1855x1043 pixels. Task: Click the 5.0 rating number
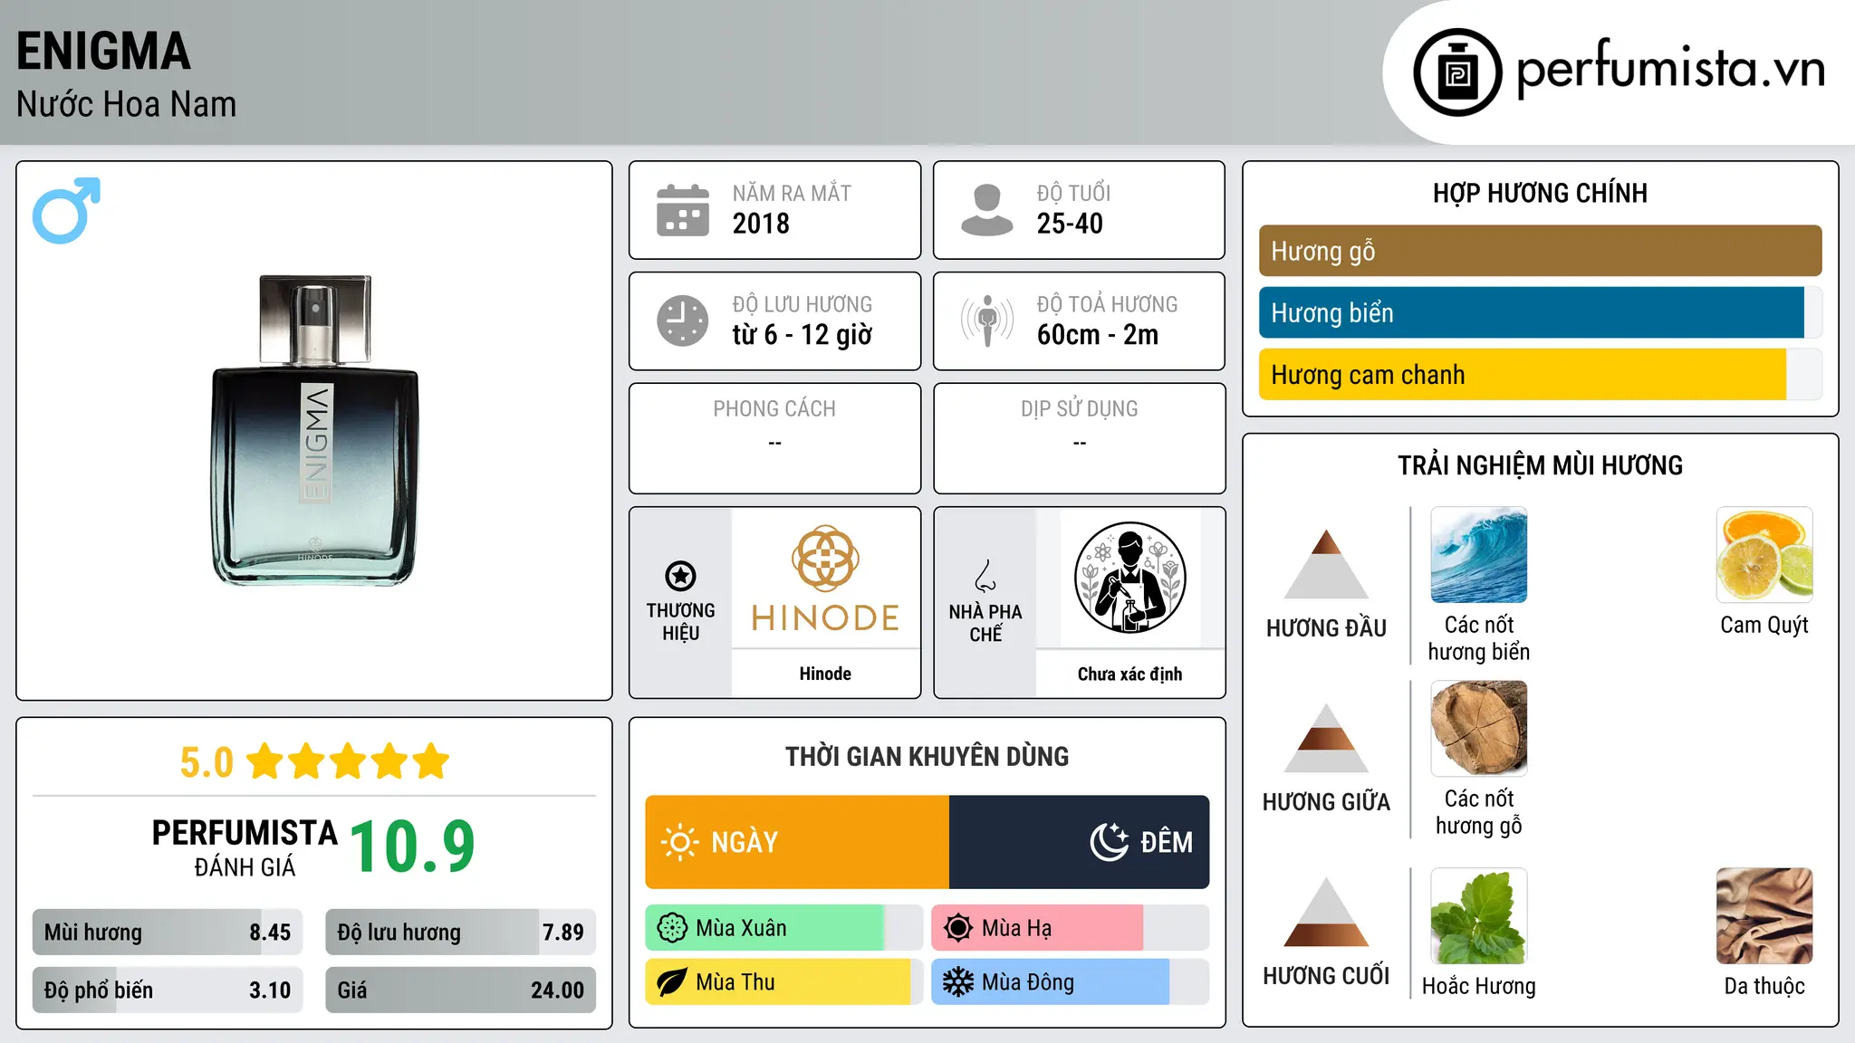click(x=207, y=762)
